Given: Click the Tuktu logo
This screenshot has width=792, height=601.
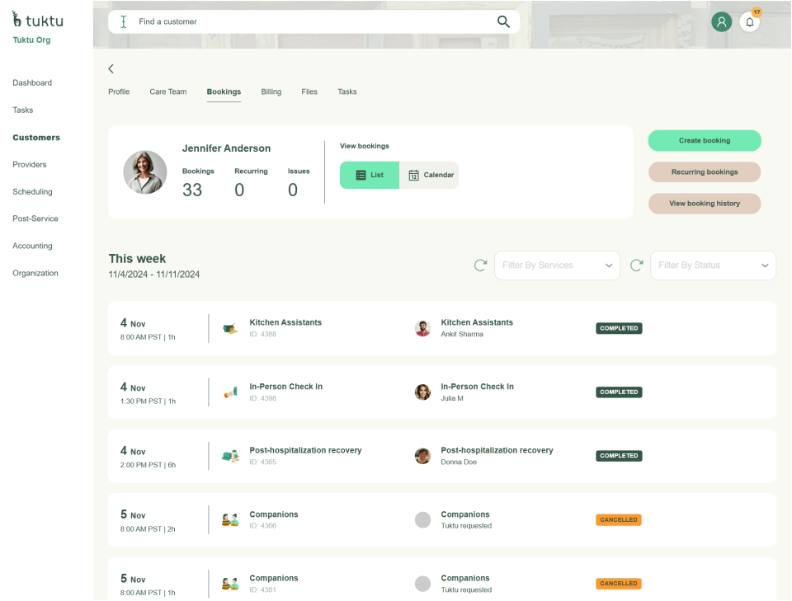Looking at the screenshot, I should (x=38, y=20).
